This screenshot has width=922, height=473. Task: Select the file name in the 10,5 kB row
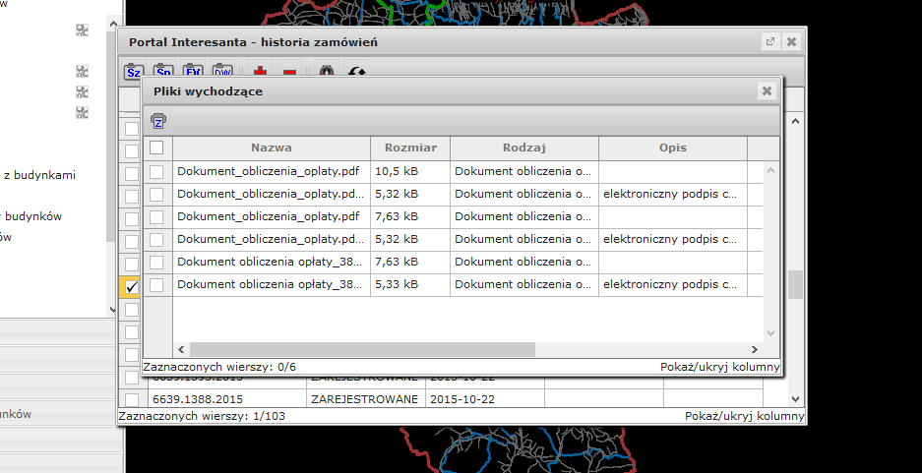(271, 171)
